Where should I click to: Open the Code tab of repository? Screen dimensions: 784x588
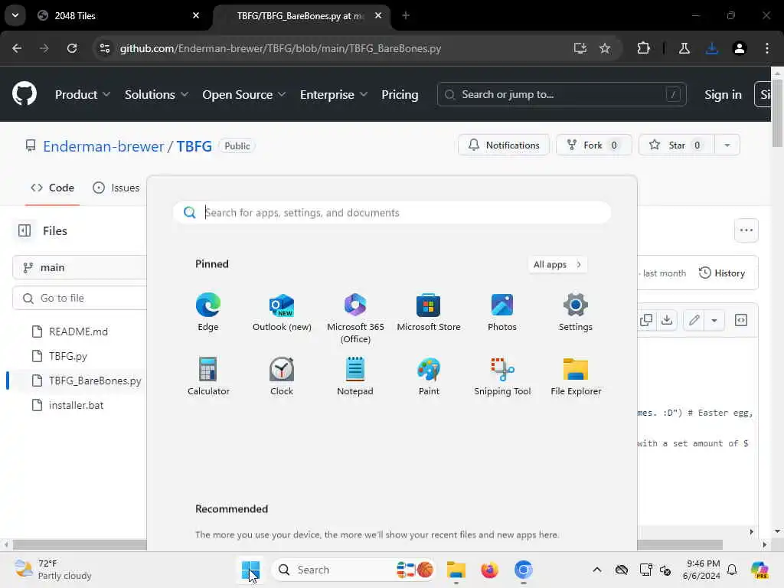(x=52, y=188)
